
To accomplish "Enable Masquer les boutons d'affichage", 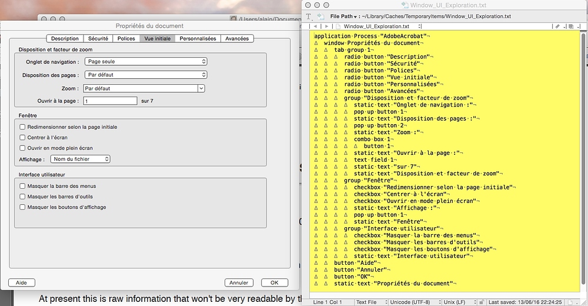I will (x=22, y=207).
